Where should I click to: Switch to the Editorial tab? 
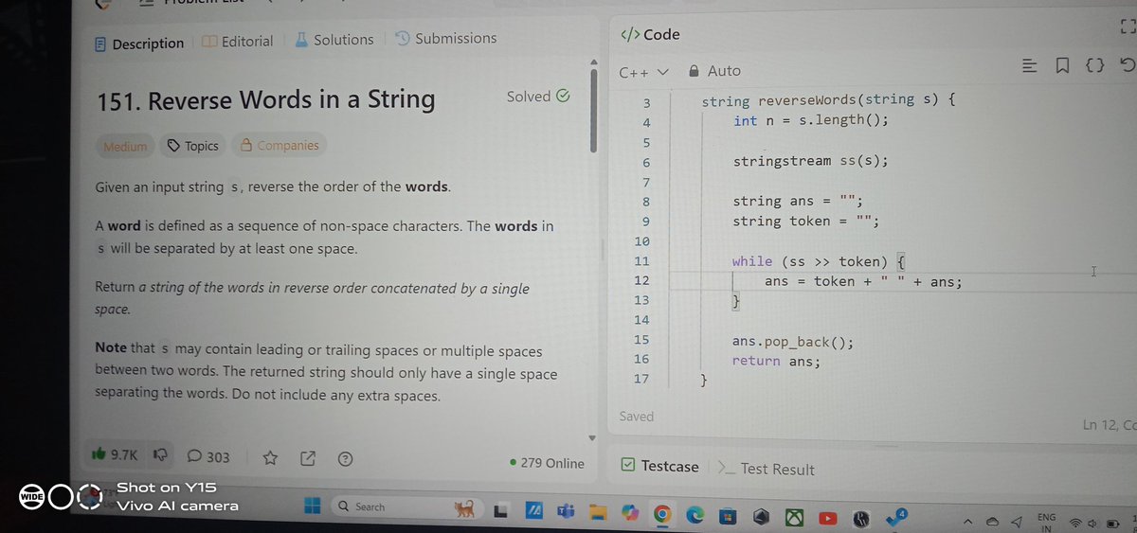click(x=238, y=42)
